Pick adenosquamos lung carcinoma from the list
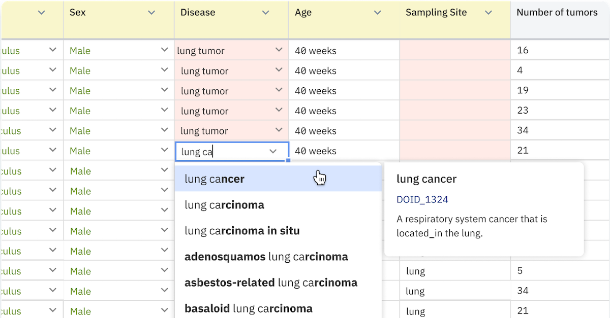This screenshot has height=318, width=610. click(266, 256)
